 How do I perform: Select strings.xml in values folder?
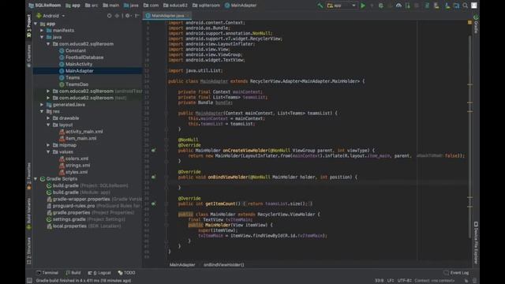77,166
